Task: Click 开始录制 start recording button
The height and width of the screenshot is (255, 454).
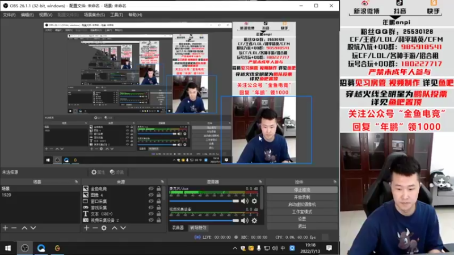Action: click(x=302, y=197)
